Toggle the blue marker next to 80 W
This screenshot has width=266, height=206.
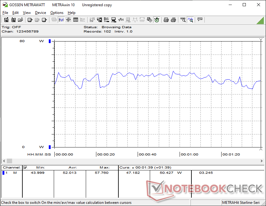coord(49,41)
